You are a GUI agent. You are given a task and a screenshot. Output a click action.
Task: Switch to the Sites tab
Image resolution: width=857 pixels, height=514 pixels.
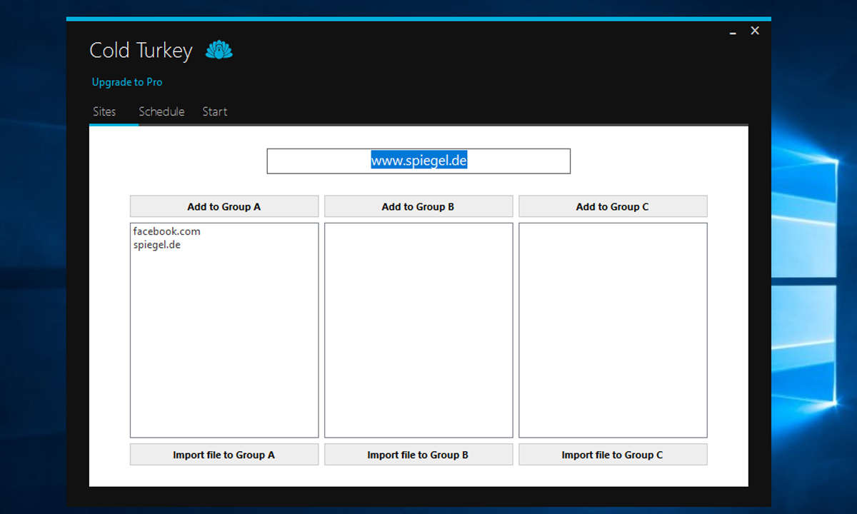[104, 111]
